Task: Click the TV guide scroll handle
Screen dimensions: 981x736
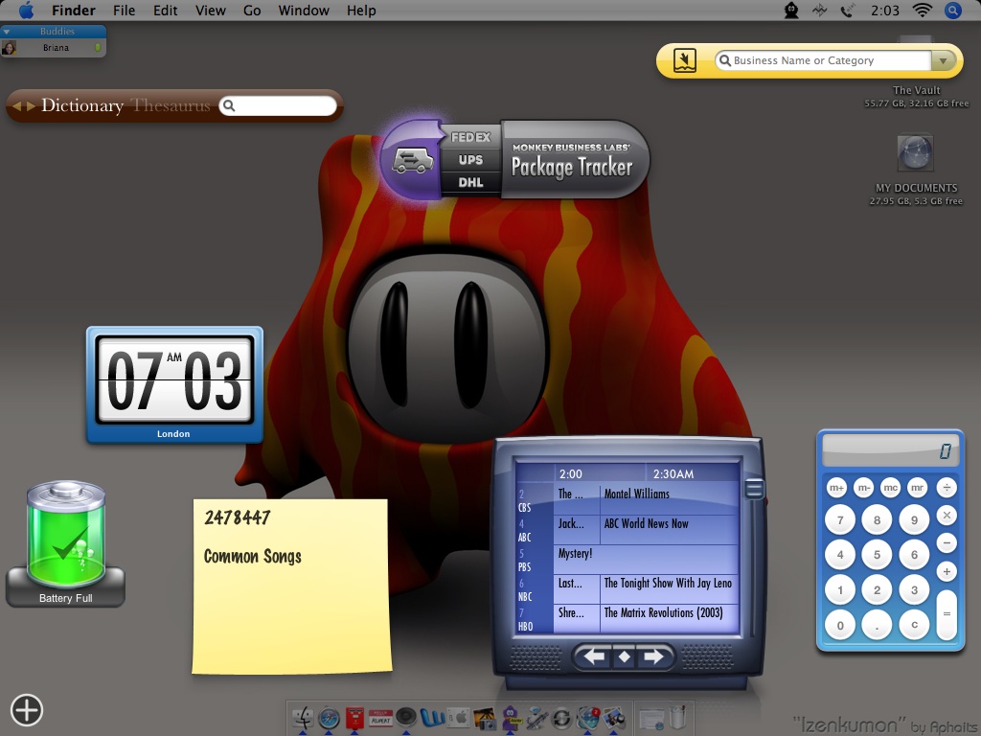Action: (755, 489)
